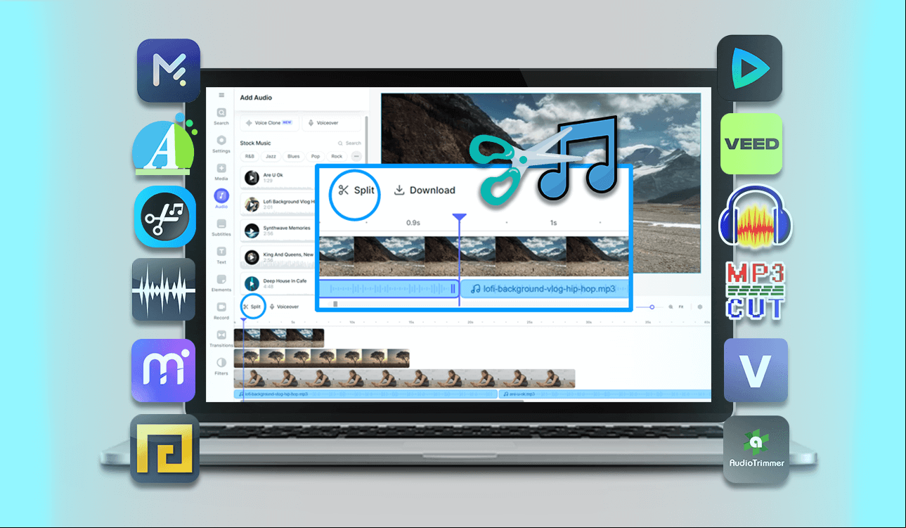
Task: Click the dark blue M app icon
Action: coord(169,71)
